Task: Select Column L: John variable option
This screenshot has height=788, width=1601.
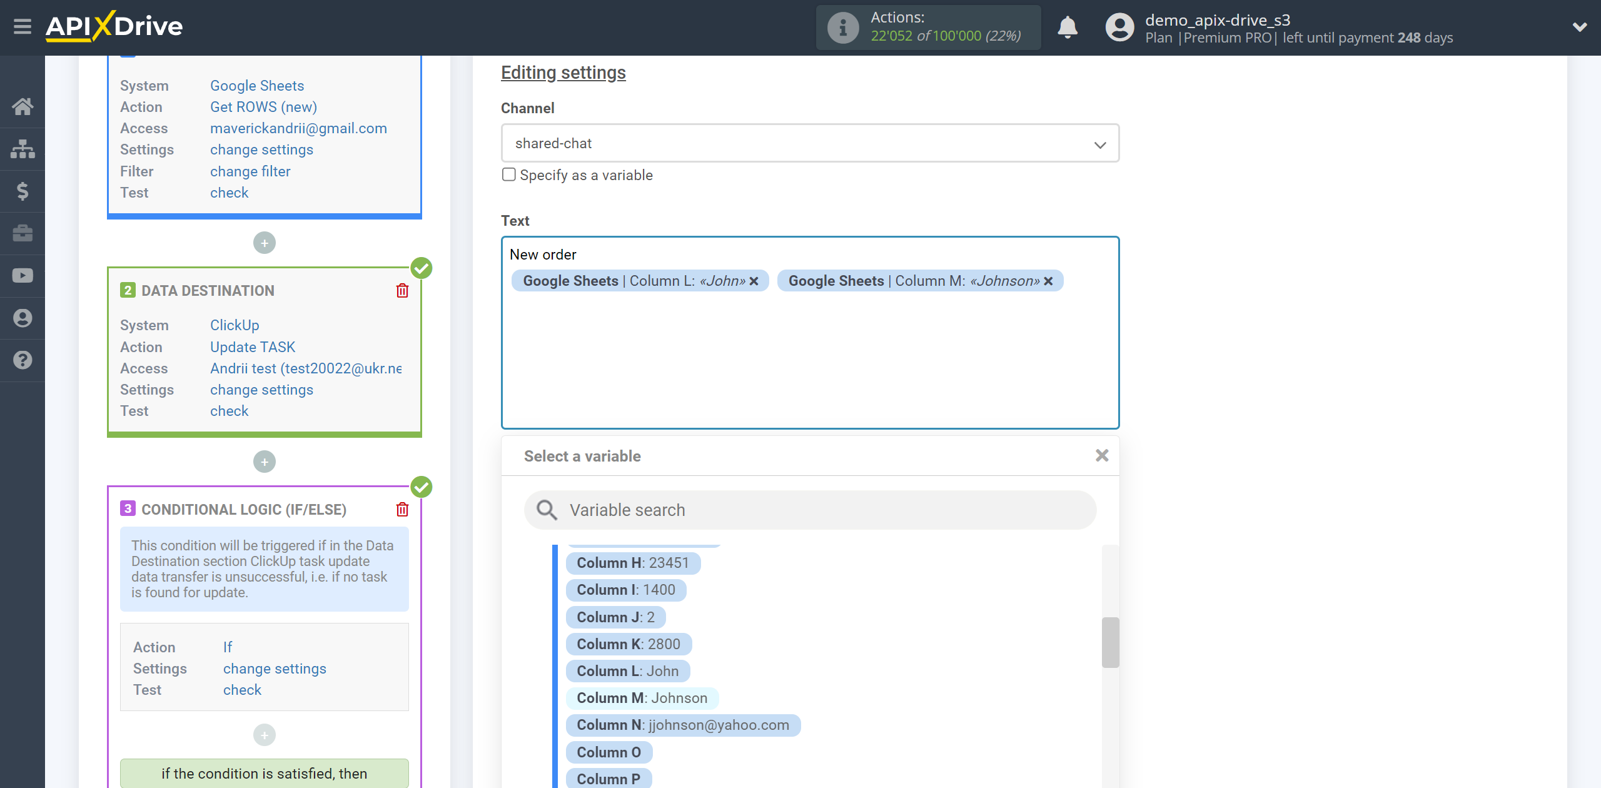Action: [627, 670]
